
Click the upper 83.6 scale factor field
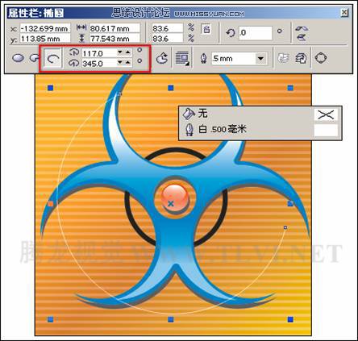(x=168, y=28)
